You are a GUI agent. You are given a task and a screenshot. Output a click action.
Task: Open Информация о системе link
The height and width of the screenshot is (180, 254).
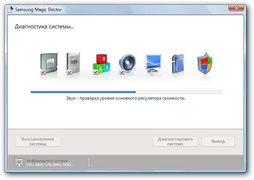pyautogui.click(x=47, y=160)
